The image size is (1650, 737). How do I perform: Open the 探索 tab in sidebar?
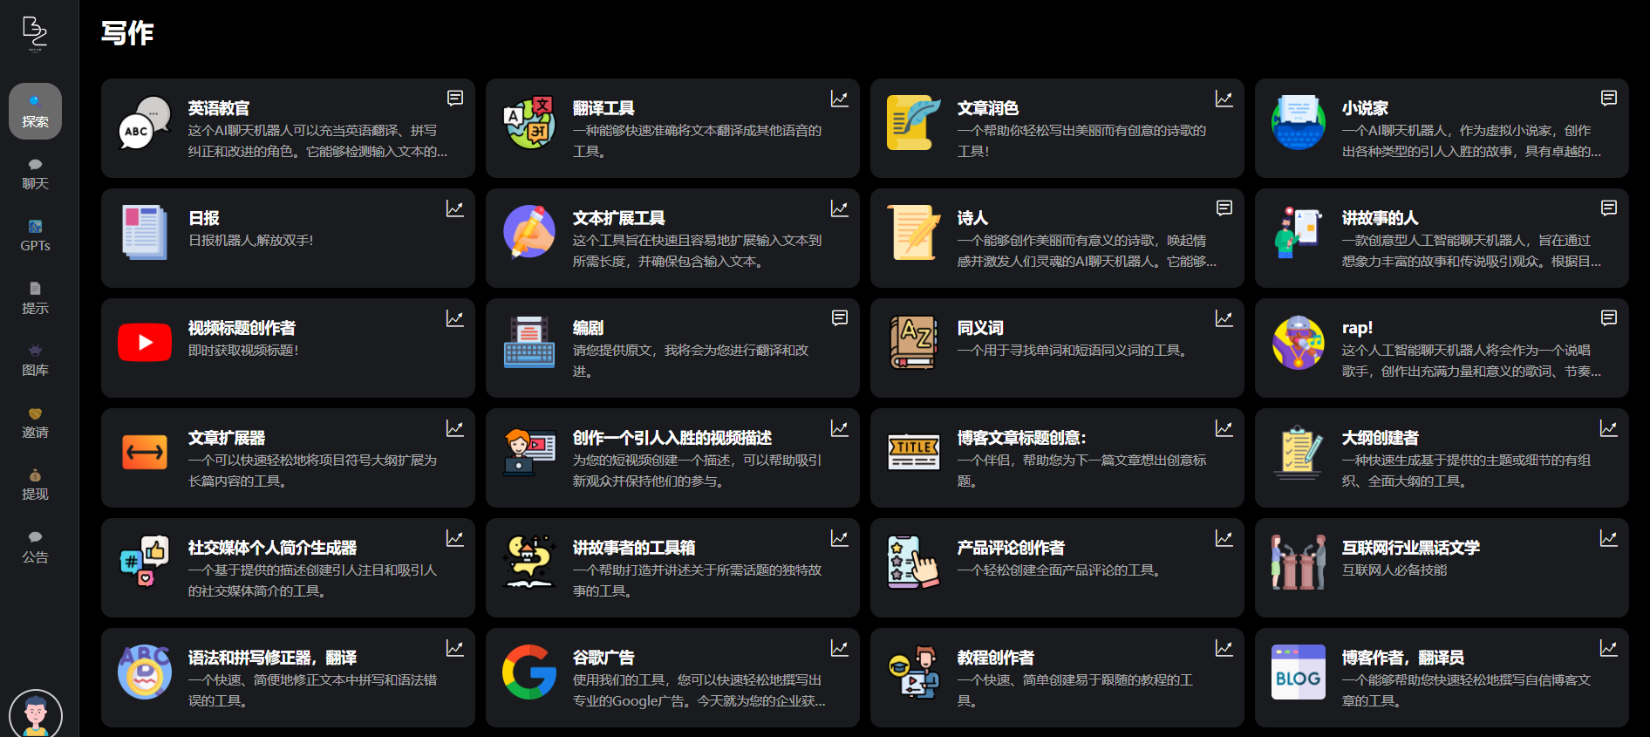[35, 112]
